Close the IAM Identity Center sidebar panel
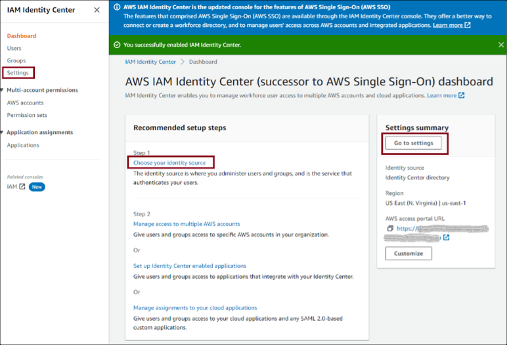The height and width of the screenshot is (345, 507). (97, 10)
